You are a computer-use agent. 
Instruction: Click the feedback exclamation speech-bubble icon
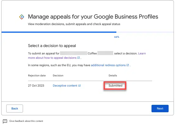[5, 121]
